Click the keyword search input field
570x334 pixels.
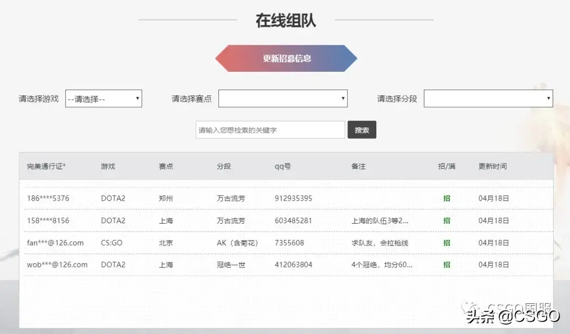(270, 129)
